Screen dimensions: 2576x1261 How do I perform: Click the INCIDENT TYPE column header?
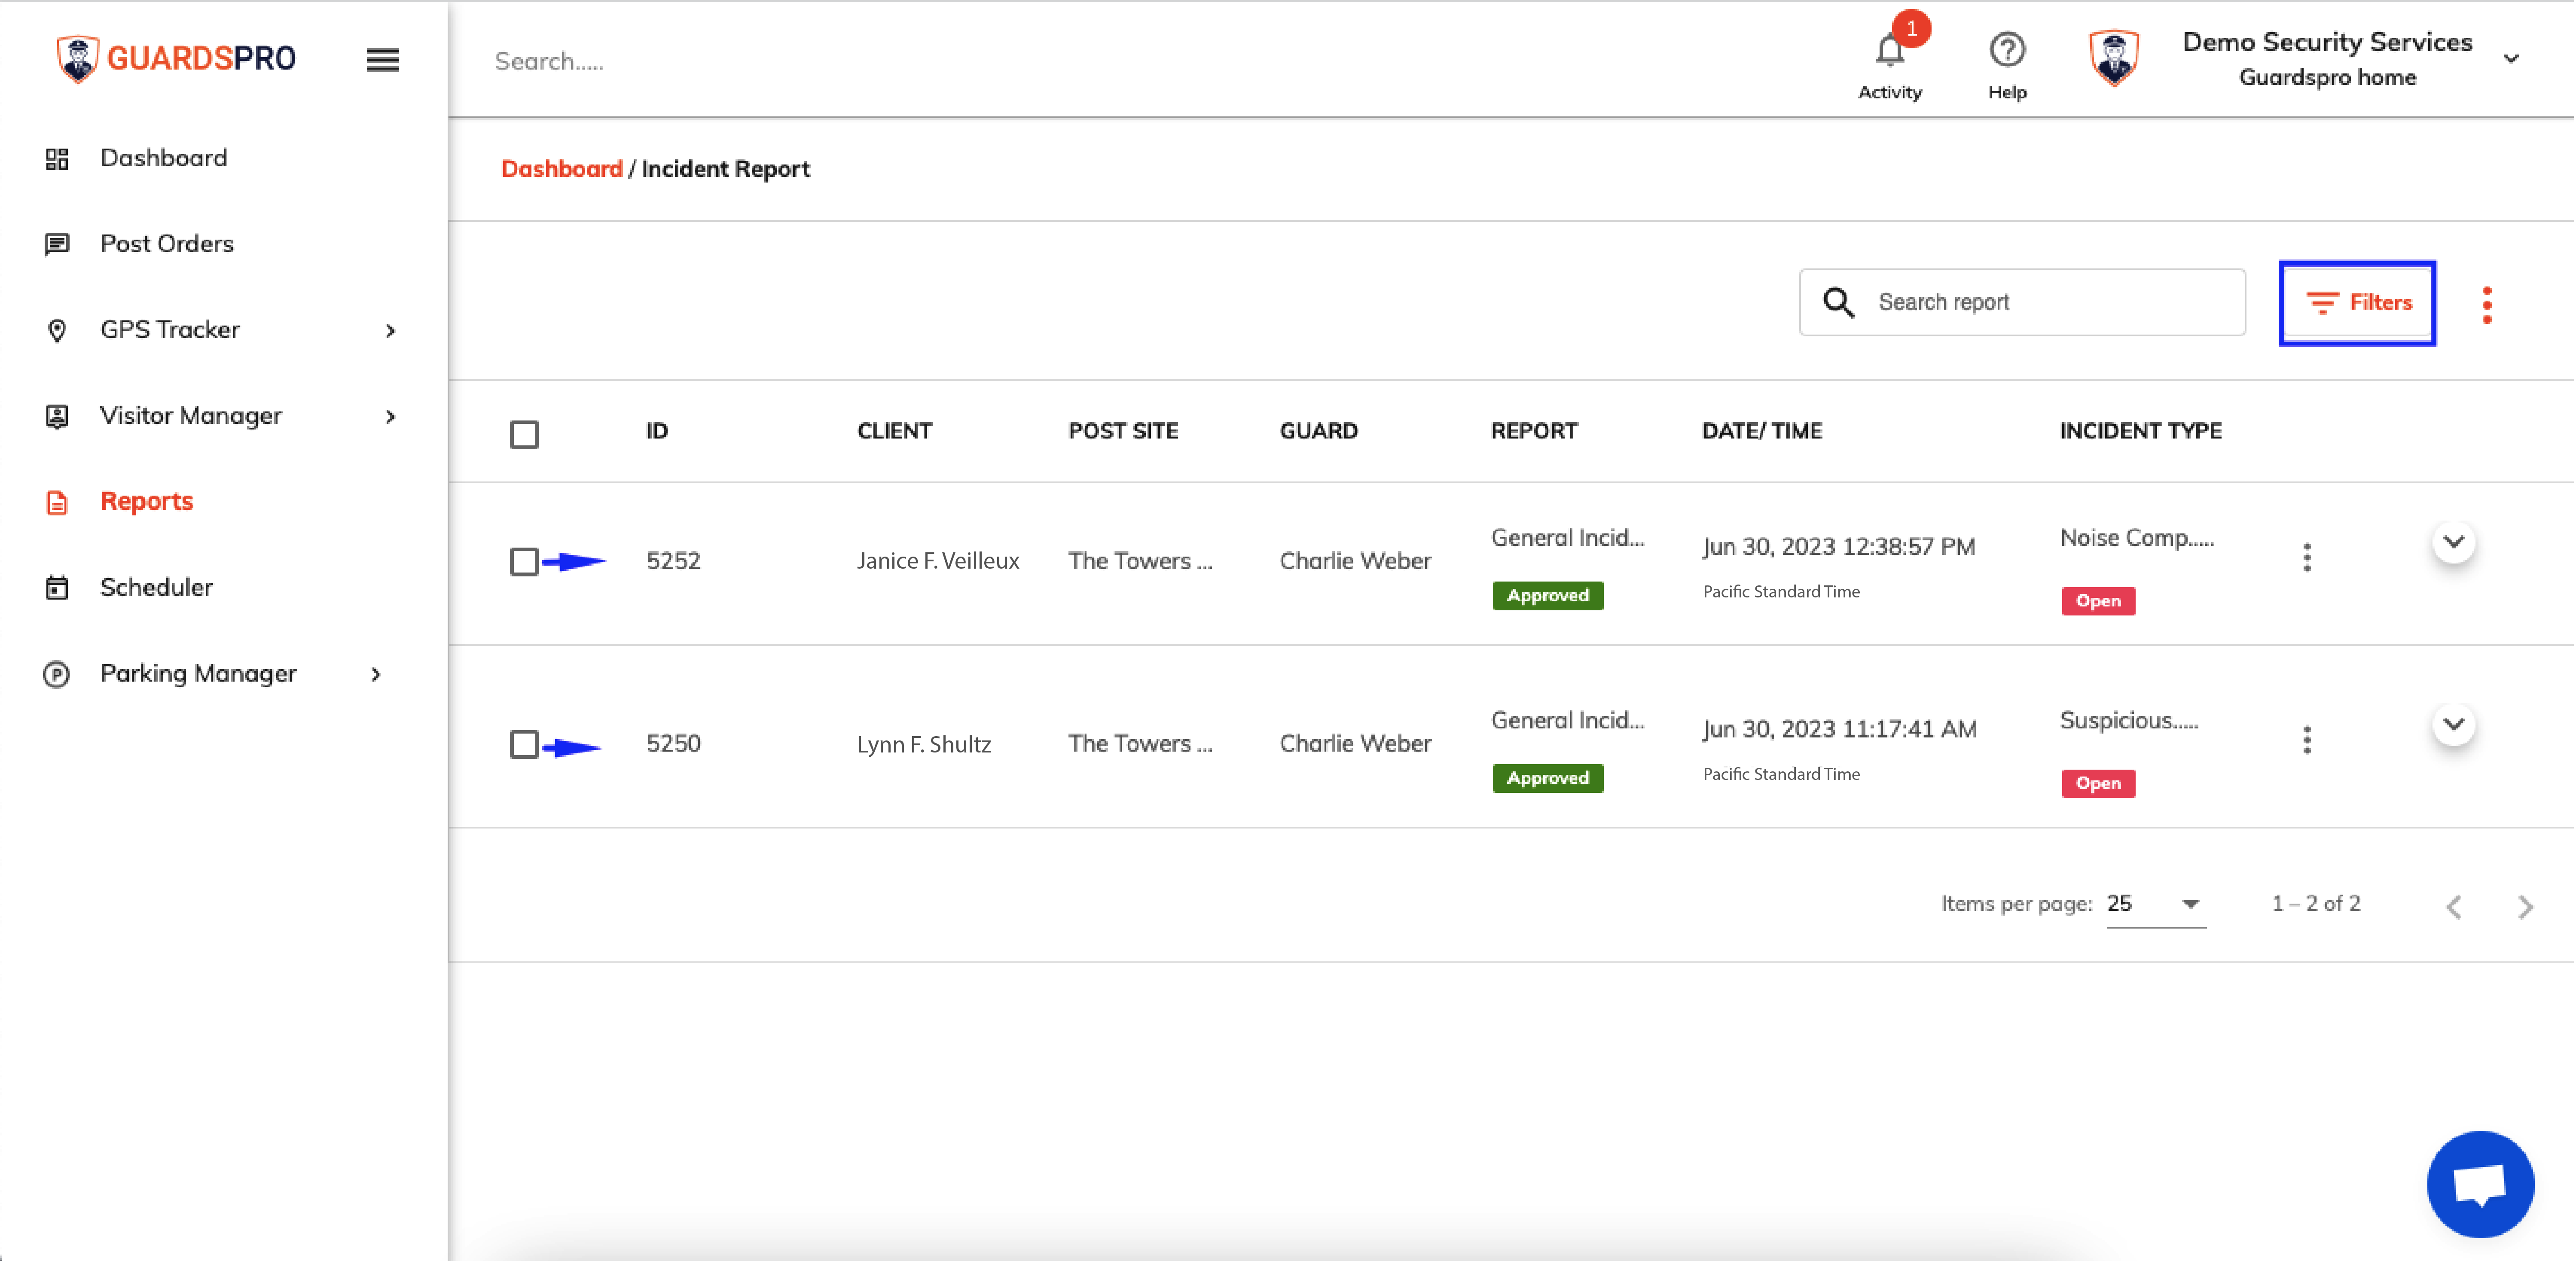2140,431
